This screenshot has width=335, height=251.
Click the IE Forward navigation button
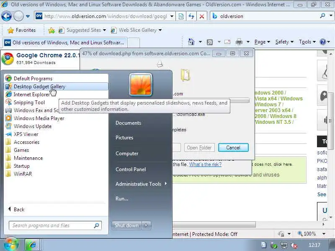(x=18, y=16)
